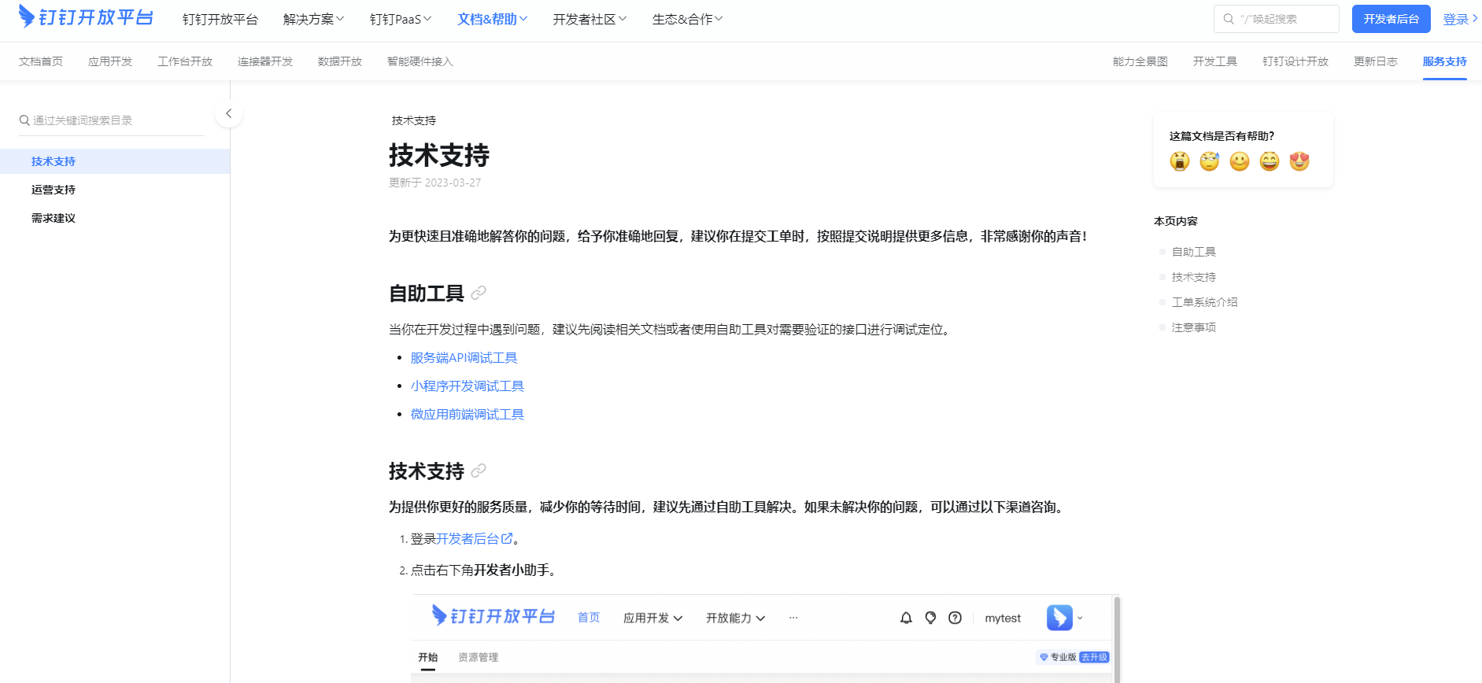Open the 钉钉设计开放 tab
1482x683 pixels.
[1295, 61]
